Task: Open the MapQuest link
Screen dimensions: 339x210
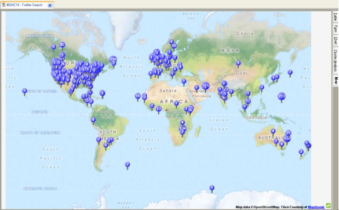Action: click(316, 207)
